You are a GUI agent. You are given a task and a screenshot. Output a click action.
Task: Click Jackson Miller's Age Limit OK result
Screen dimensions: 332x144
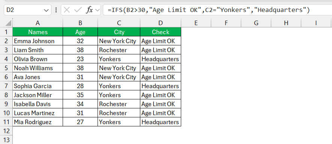tap(161, 95)
